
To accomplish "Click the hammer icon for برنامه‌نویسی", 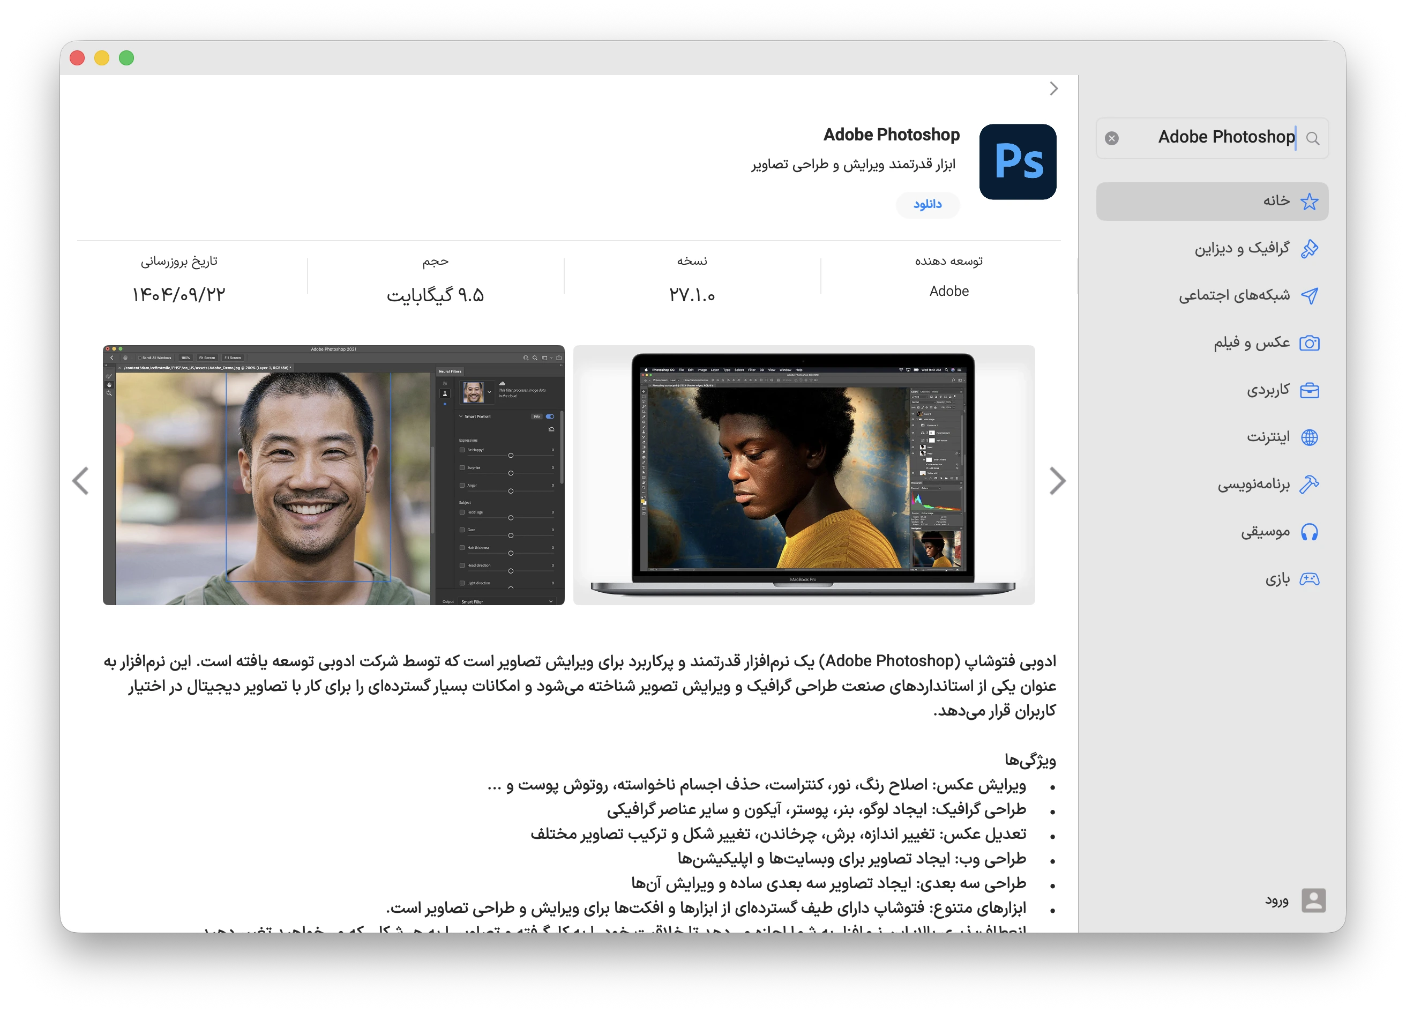I will [x=1310, y=485].
